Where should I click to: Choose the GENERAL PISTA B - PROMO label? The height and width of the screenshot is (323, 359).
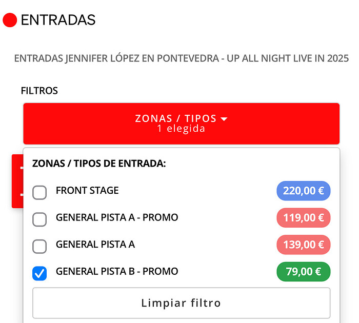[x=117, y=272]
